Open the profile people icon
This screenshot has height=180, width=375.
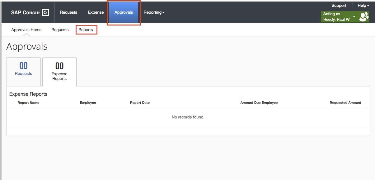tap(363, 17)
